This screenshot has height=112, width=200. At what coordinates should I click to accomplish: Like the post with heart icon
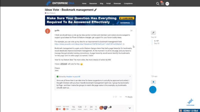(116, 97)
